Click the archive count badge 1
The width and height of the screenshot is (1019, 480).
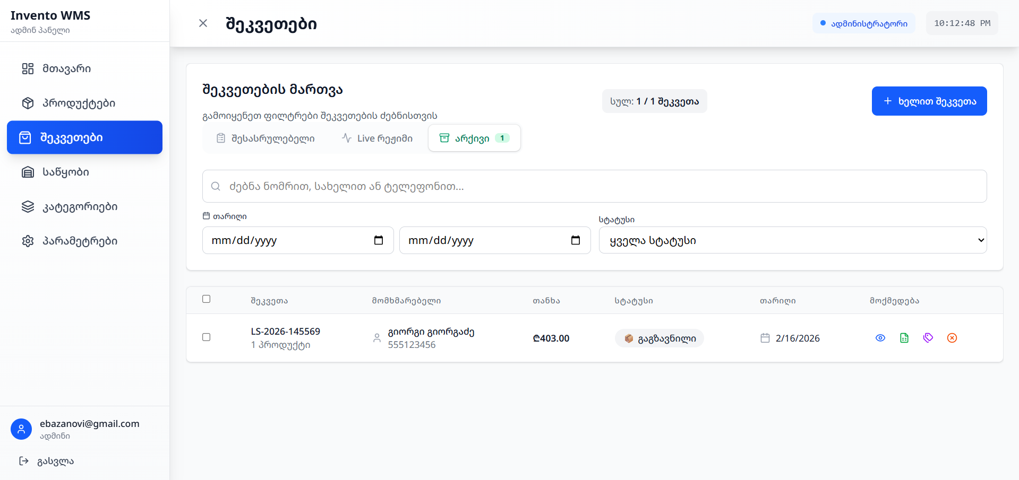pyautogui.click(x=502, y=138)
